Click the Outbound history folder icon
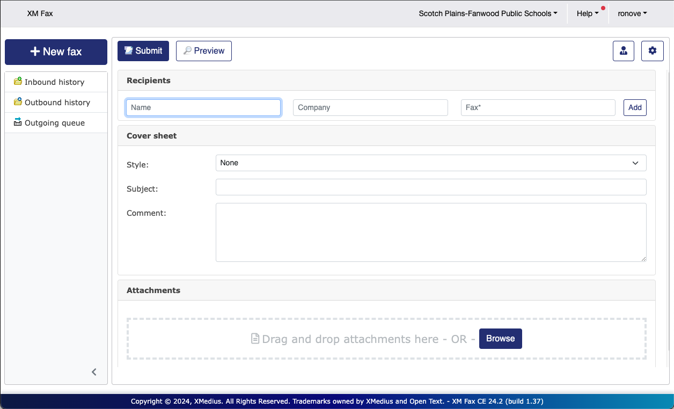Screen dimensions: 674x409 tap(18, 102)
